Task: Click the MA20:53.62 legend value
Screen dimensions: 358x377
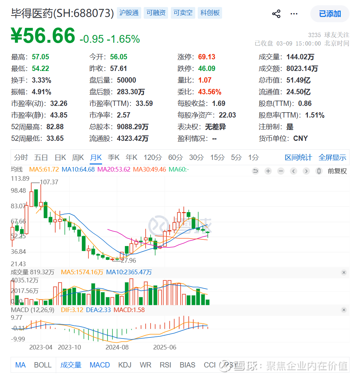Action: click(x=114, y=169)
